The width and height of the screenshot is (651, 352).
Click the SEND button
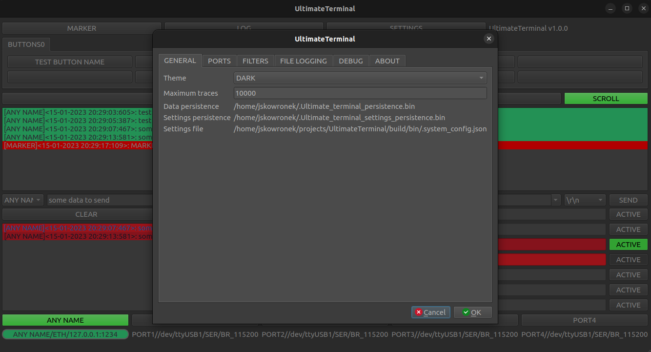click(x=628, y=200)
